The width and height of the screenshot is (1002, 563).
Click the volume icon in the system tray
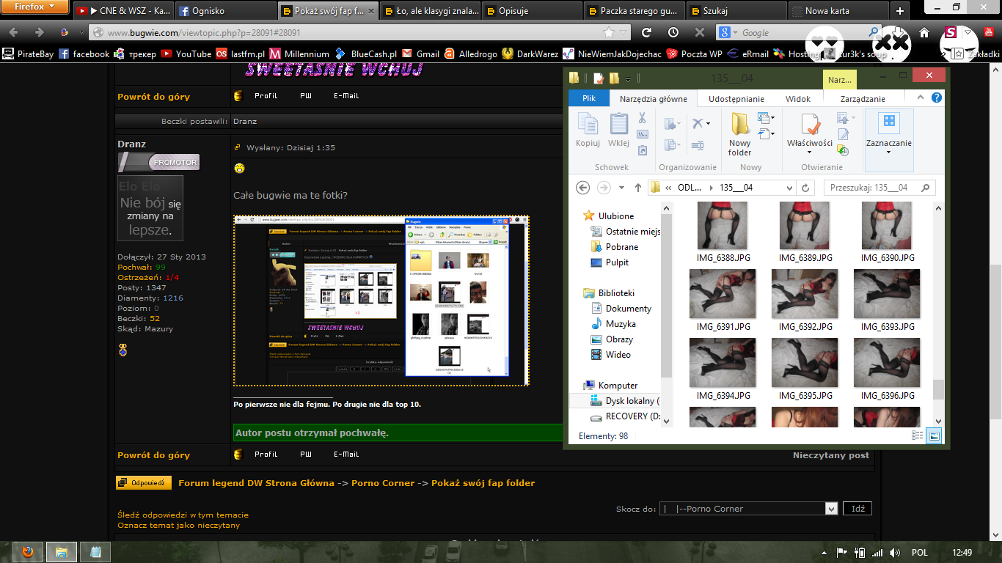click(x=894, y=552)
